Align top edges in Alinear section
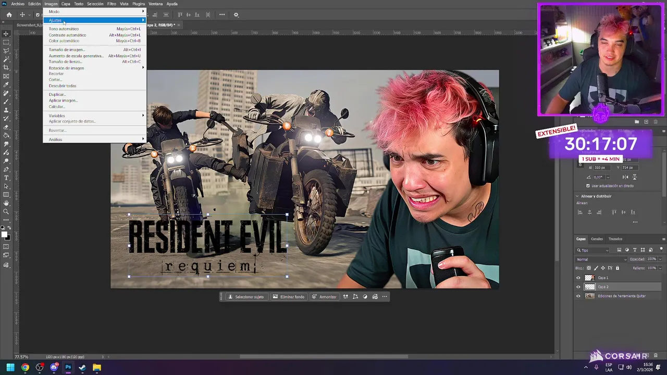 614,212
